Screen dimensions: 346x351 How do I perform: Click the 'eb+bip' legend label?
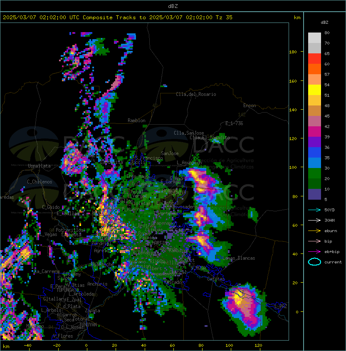coord(332,252)
